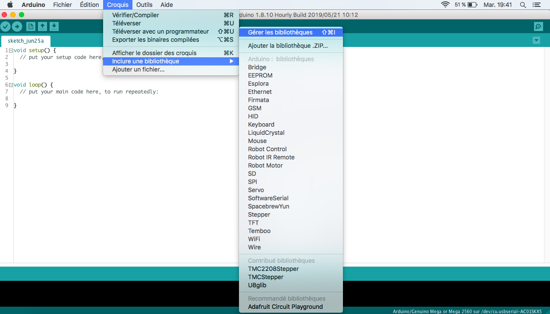Include the Mouse library
The width and height of the screenshot is (550, 314).
[291, 141]
